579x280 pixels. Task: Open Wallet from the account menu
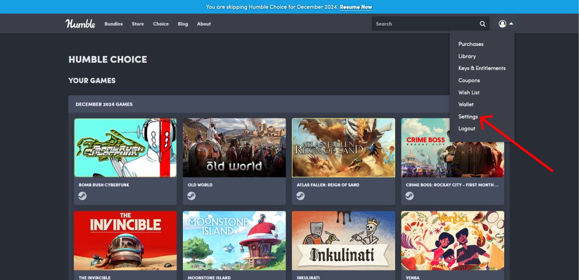point(466,104)
